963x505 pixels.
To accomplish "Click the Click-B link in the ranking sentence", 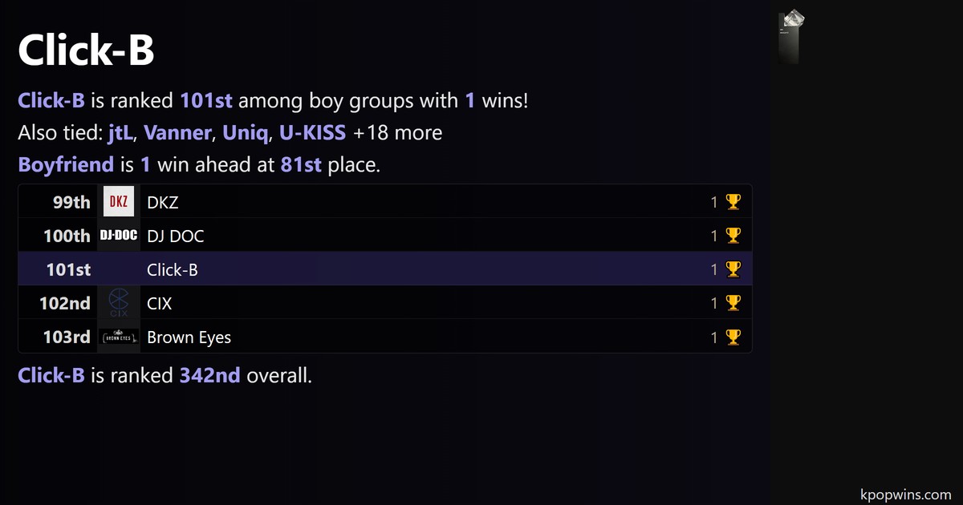I will 51,101.
